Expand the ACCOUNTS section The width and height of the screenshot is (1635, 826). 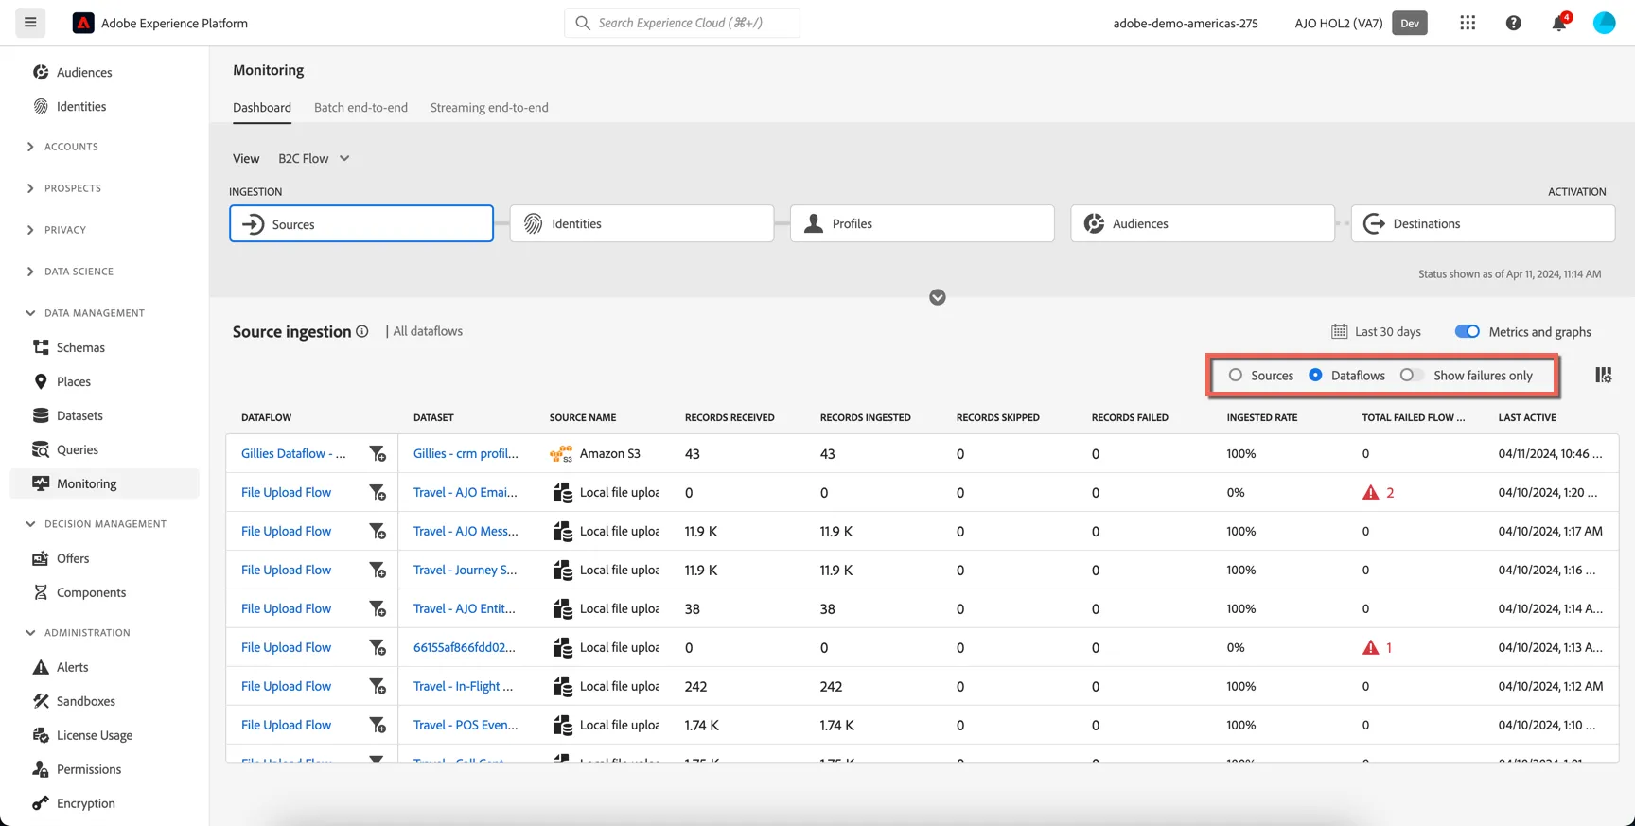point(62,147)
